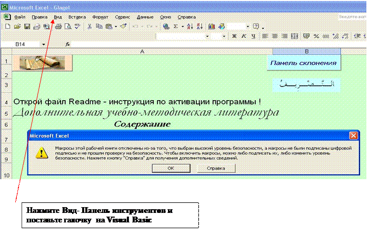Click the scroll picture in cell A1
The image size is (369, 234).
42,63
